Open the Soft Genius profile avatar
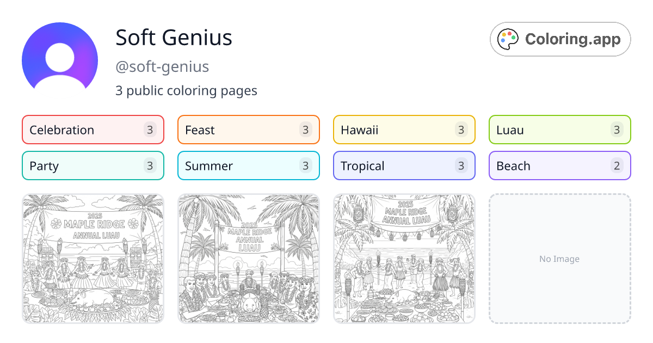The height and width of the screenshot is (343, 653). pyautogui.click(x=60, y=57)
